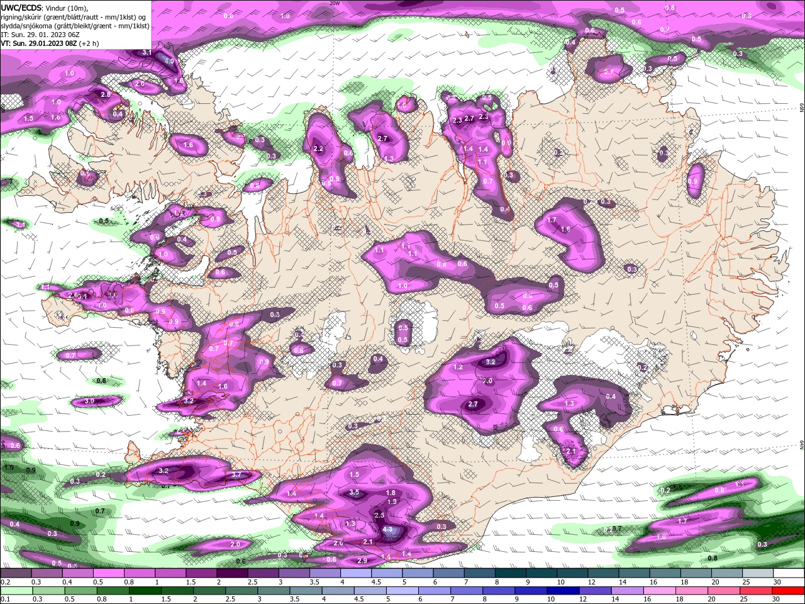Screen dimensions: 805x604
Task: Select the pale grey 25 swatch in upper legend
Action: 758,573
